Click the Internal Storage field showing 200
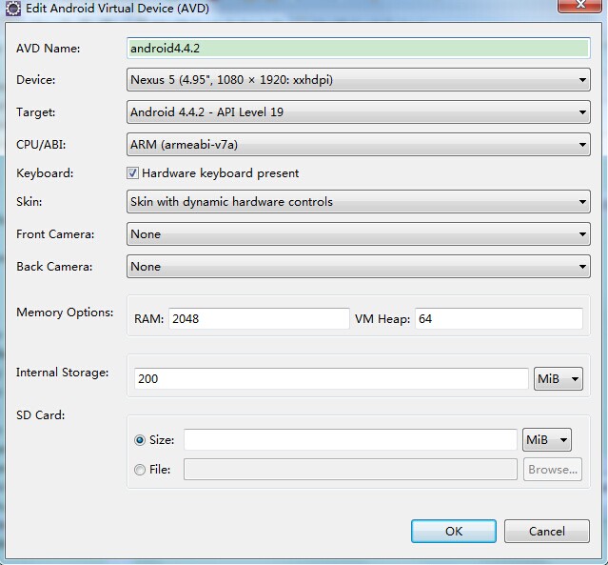The width and height of the screenshot is (608, 565). tap(331, 378)
